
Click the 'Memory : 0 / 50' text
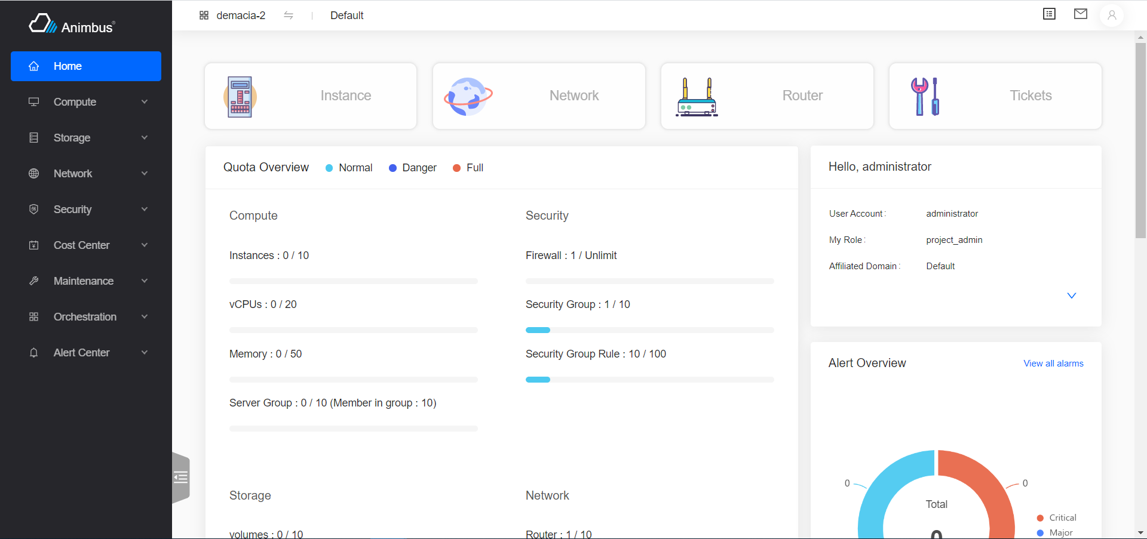click(x=266, y=354)
